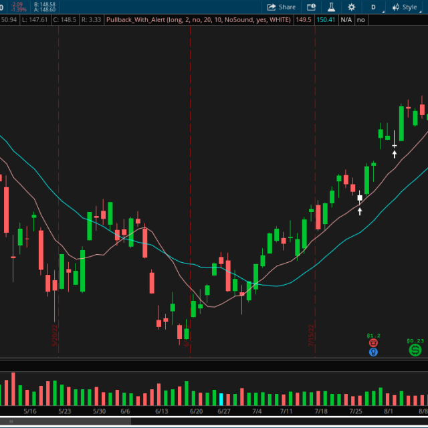Click the 'no' study value cell
428x428 pixels.
click(361, 20)
